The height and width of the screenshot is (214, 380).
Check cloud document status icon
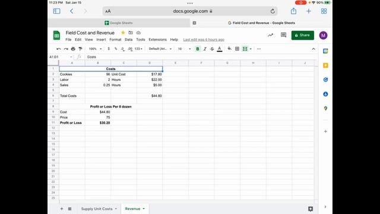(x=138, y=33)
